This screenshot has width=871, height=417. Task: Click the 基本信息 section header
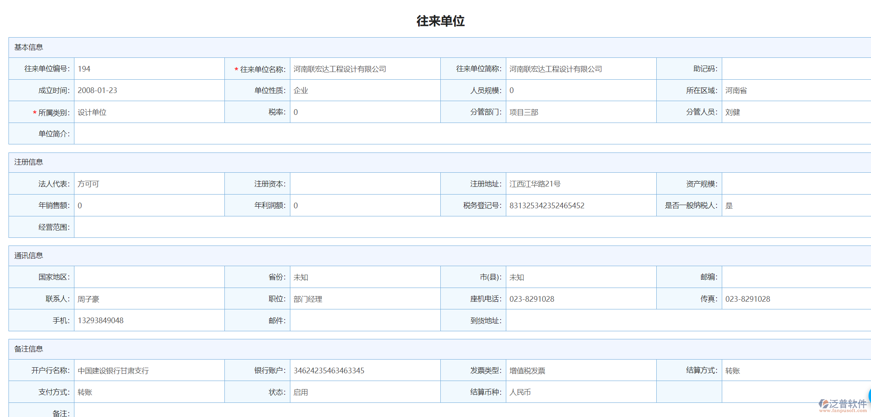29,47
